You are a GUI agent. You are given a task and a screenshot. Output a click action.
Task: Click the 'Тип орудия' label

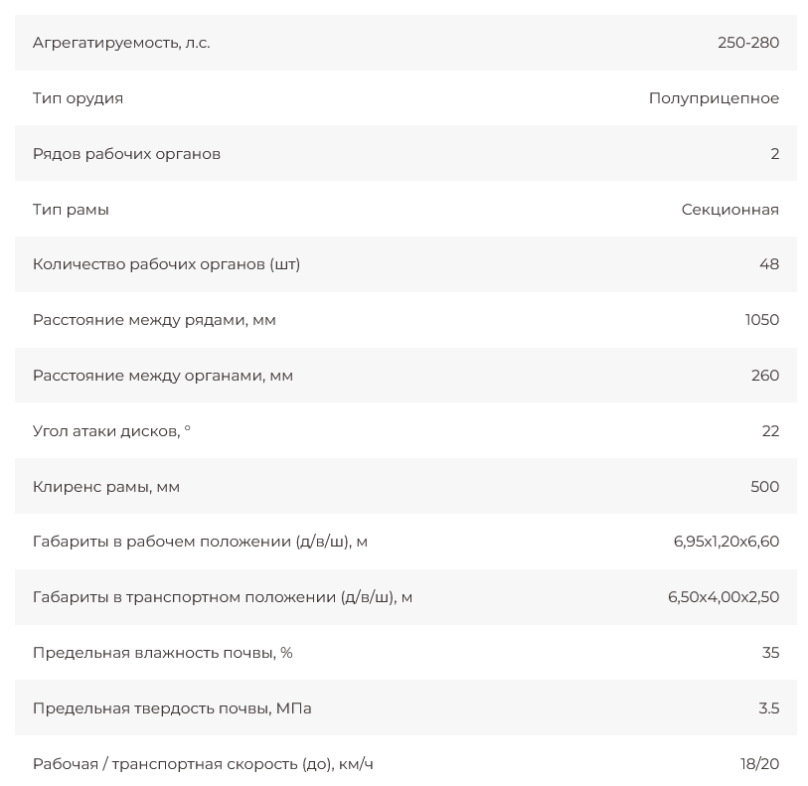point(78,98)
